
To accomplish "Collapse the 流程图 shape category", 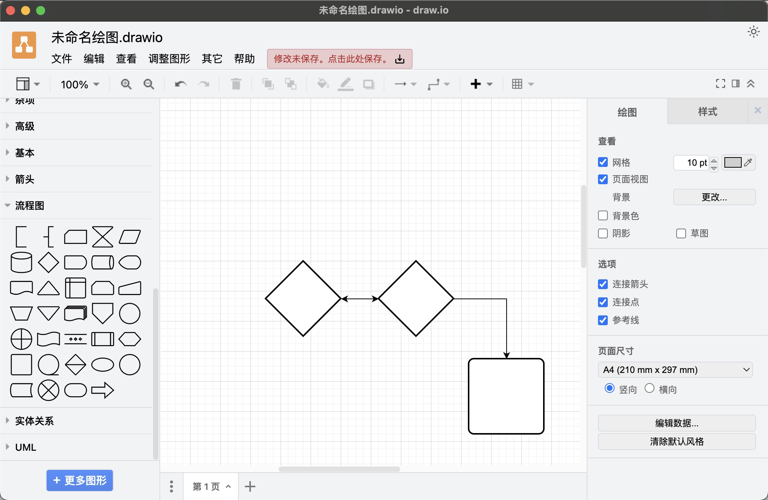I will (29, 206).
